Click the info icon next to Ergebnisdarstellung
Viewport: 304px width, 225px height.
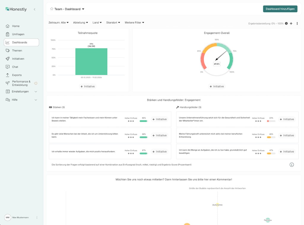286,23
